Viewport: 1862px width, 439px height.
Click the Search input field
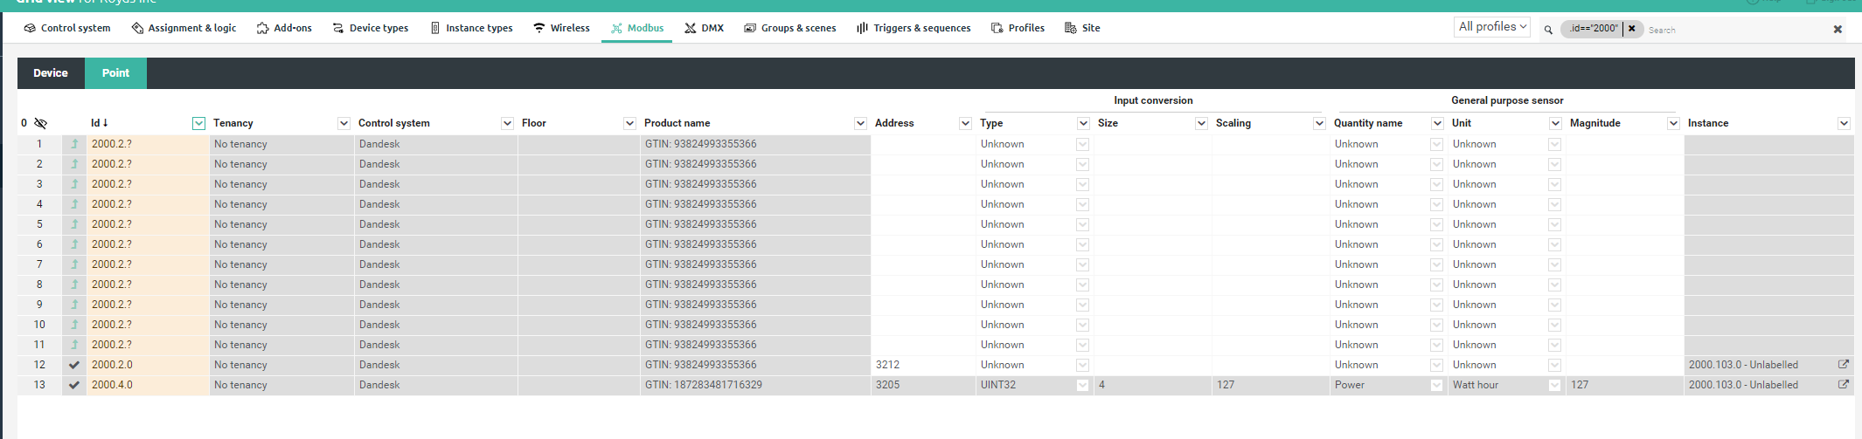1731,30
